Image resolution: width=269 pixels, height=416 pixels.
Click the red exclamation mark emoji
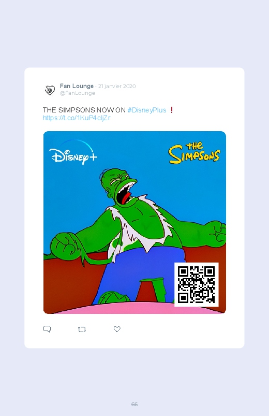[x=172, y=110]
